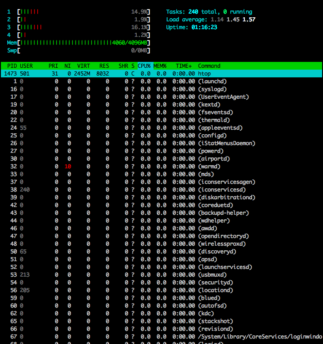Viewport: 323px width, 344px height.
Task: Select the (warmd) process name
Action: [209, 167]
